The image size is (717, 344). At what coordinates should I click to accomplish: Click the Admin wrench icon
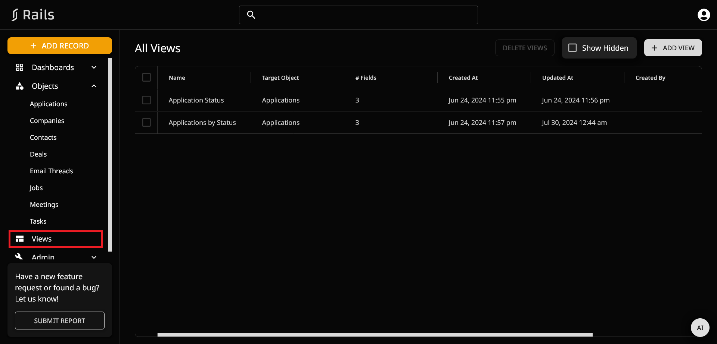[x=19, y=256]
